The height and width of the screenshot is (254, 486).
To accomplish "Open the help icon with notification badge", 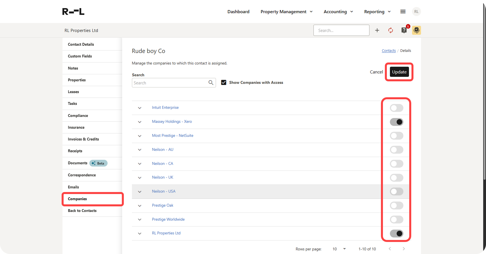I will pyautogui.click(x=404, y=30).
